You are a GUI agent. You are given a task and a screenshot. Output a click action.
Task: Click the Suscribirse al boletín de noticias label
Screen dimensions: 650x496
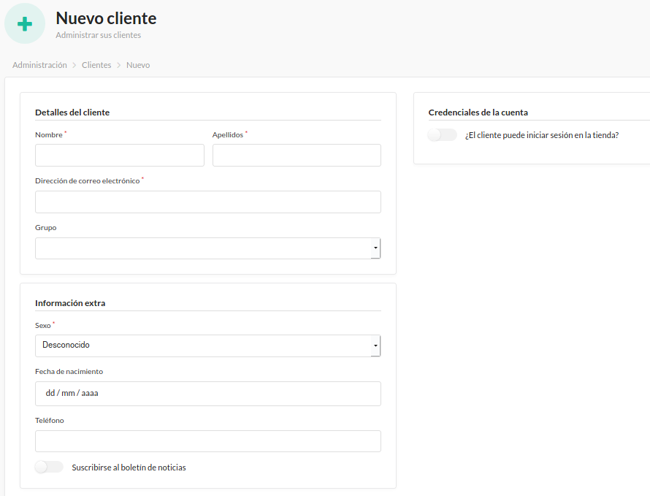coord(129,468)
